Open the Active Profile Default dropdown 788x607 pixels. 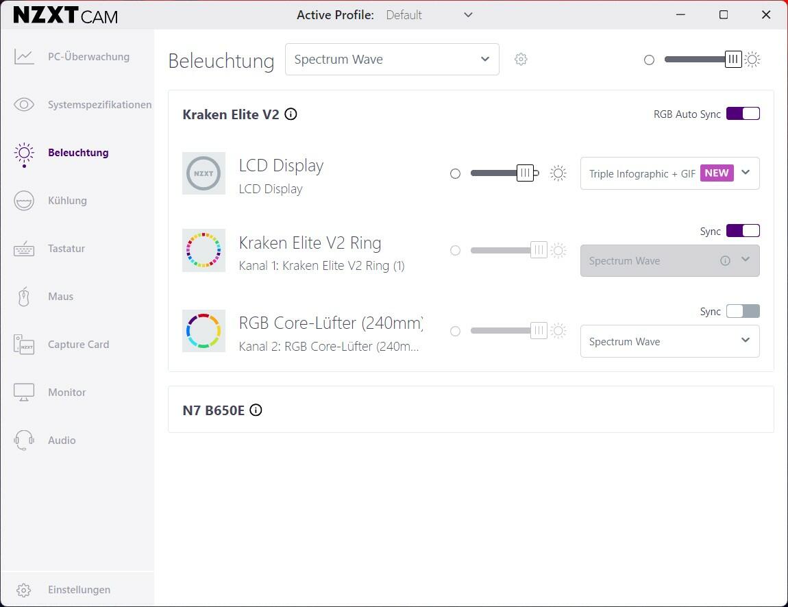[429, 15]
